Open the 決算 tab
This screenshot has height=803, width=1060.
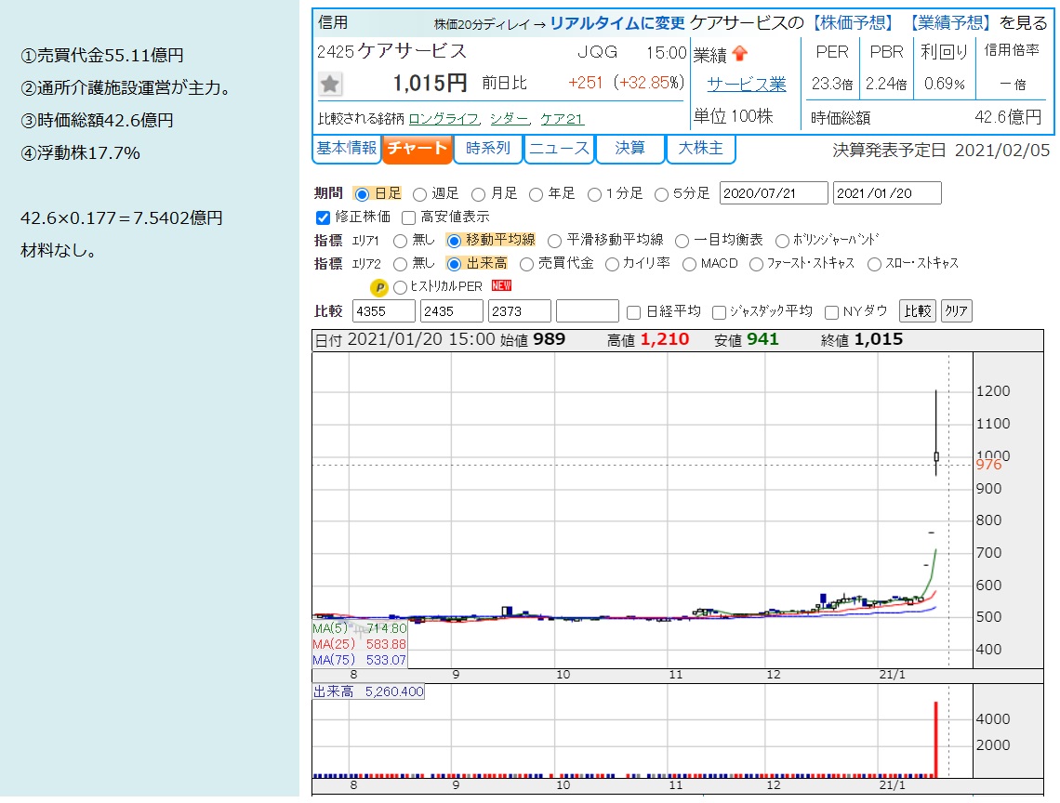point(630,149)
